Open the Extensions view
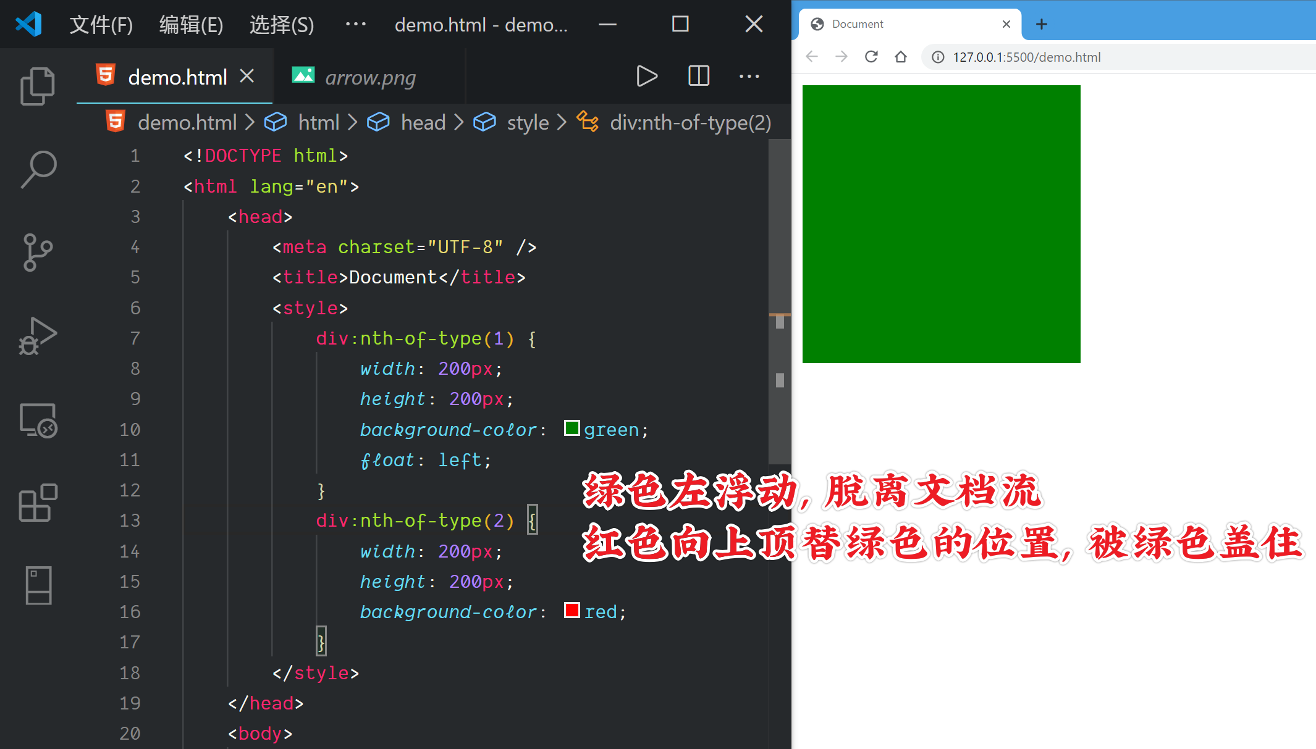The image size is (1316, 749). click(x=38, y=503)
